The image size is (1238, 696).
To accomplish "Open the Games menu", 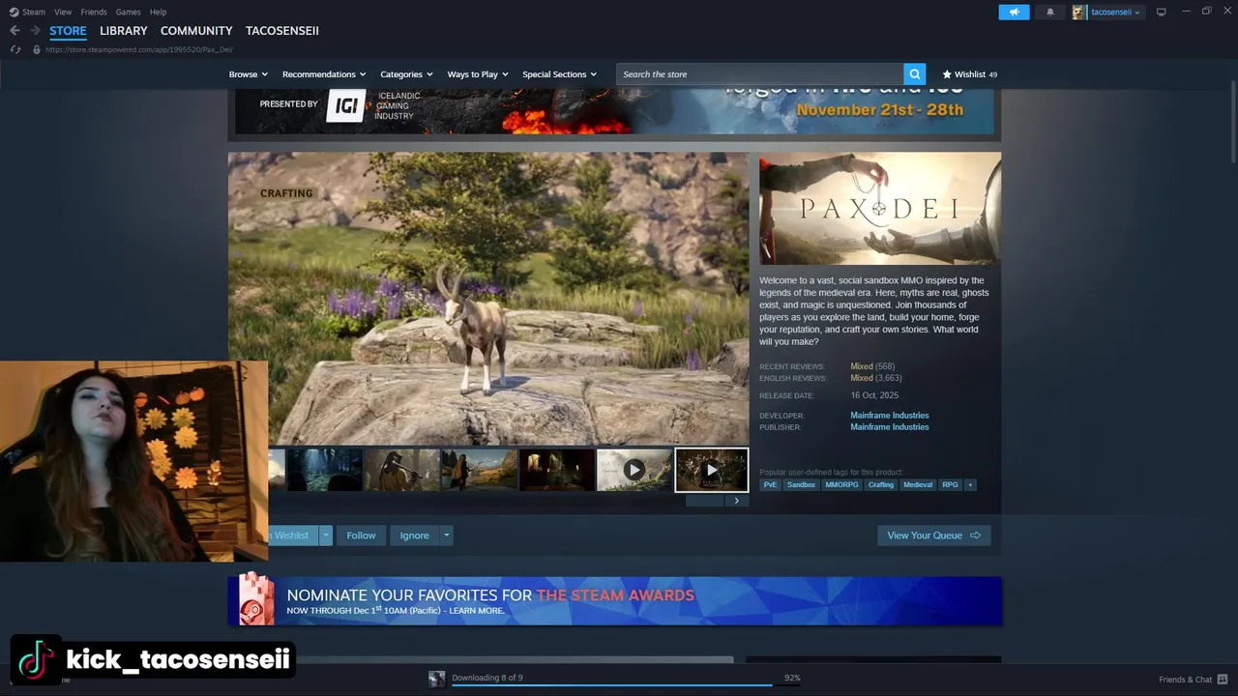I will [128, 12].
